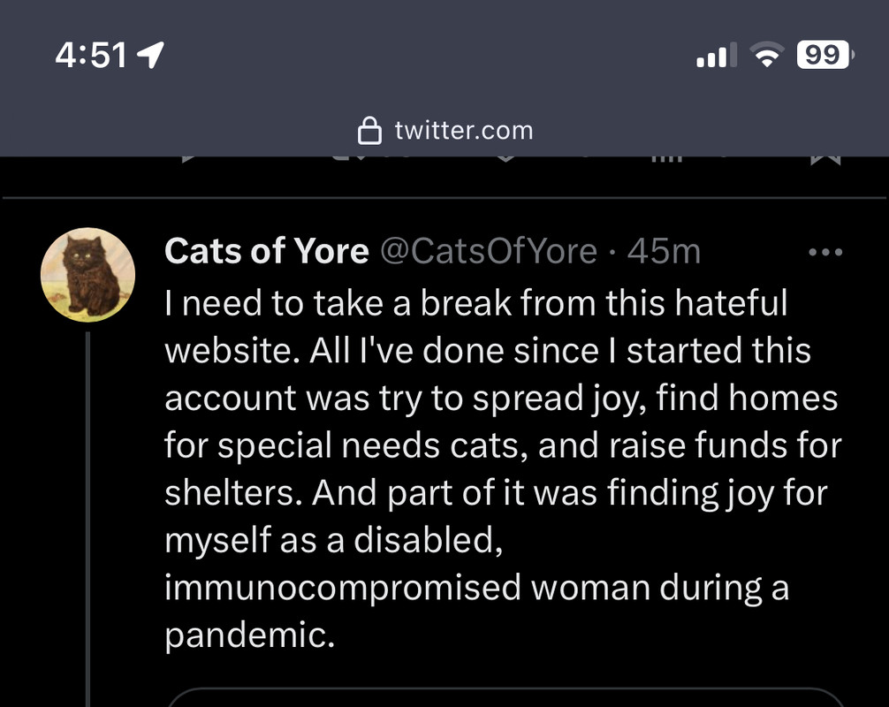The width and height of the screenshot is (889, 707).
Task: Tap the twitter.com address bar
Action: [445, 131]
